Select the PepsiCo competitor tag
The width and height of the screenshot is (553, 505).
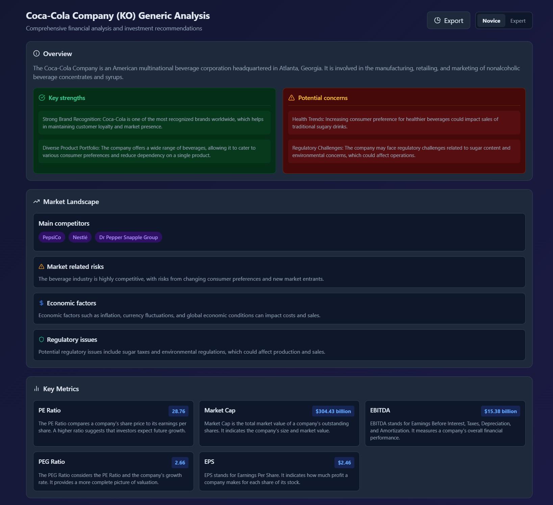tap(52, 237)
